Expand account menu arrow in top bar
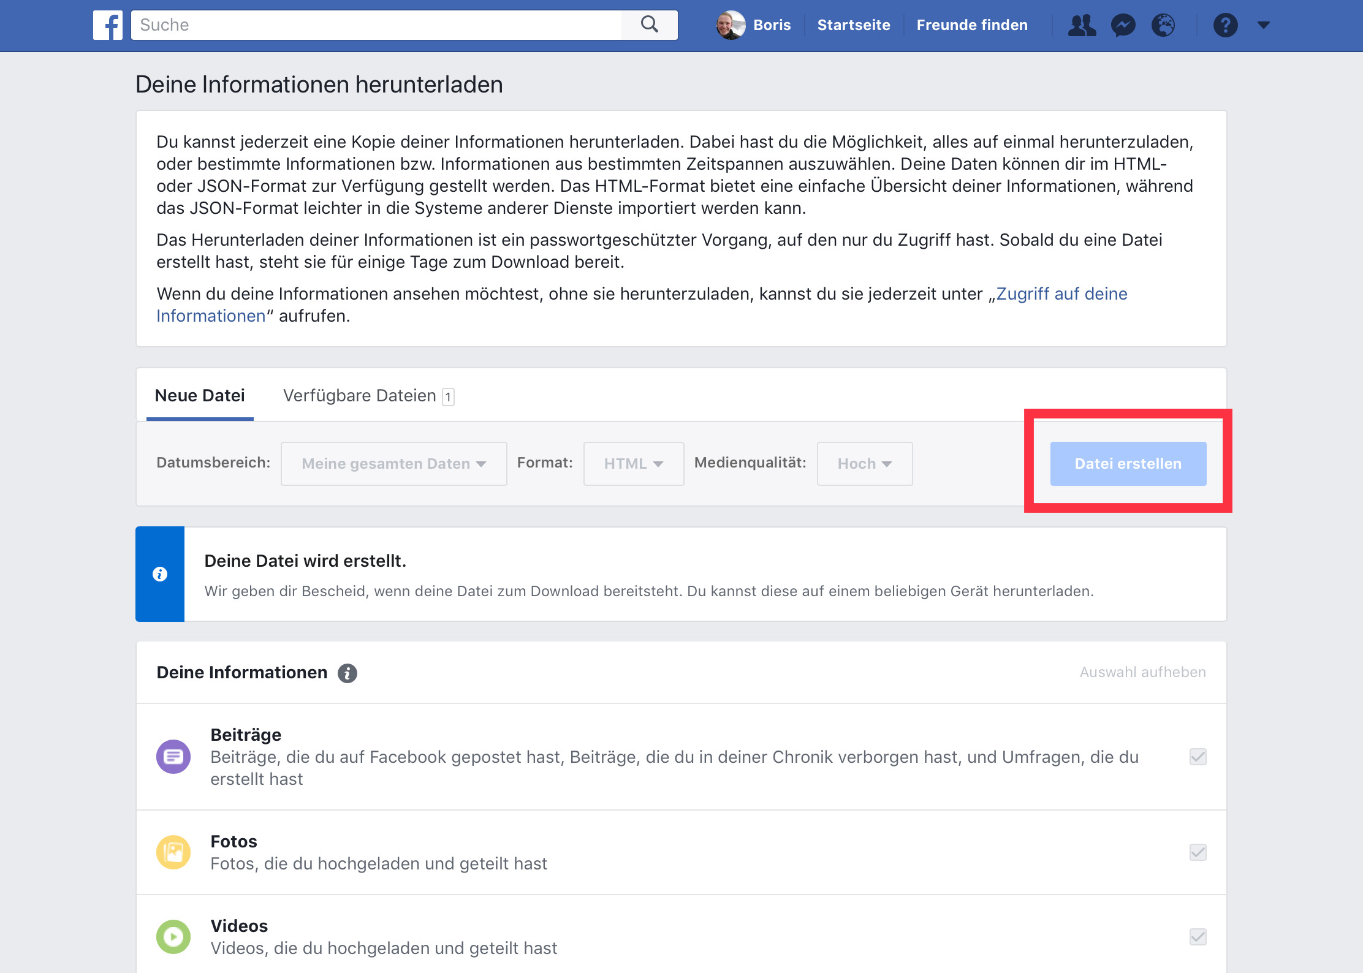This screenshot has width=1363, height=973. (1263, 25)
